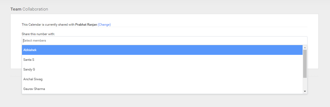
Task: Click the Team Collaboration section heading
Action: click(x=29, y=9)
